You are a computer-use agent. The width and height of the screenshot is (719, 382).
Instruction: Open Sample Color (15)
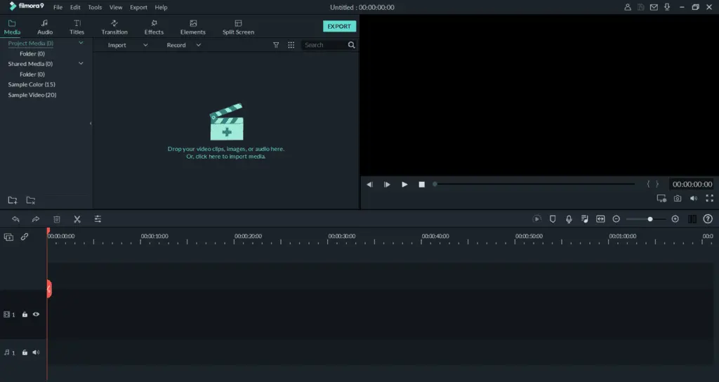tap(32, 84)
